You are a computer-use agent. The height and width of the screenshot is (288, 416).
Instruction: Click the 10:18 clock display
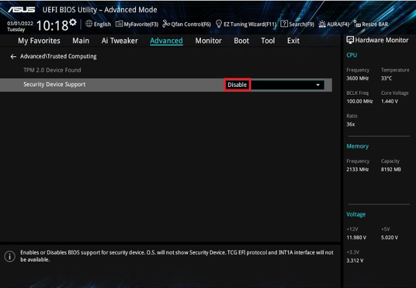[52, 26]
